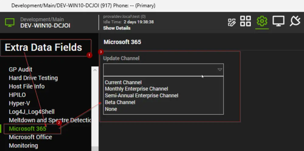Select Microsoft 365 in sidebar
Screen dimensions: 304x151
pyautogui.click(x=28, y=129)
